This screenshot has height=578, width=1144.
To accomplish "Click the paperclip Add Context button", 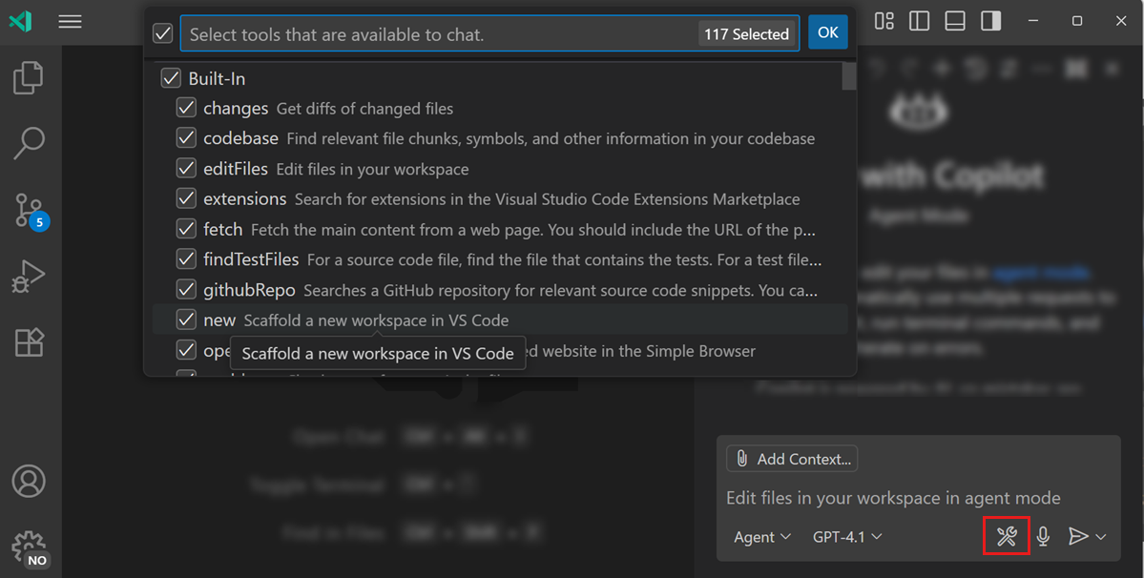I will (792, 459).
